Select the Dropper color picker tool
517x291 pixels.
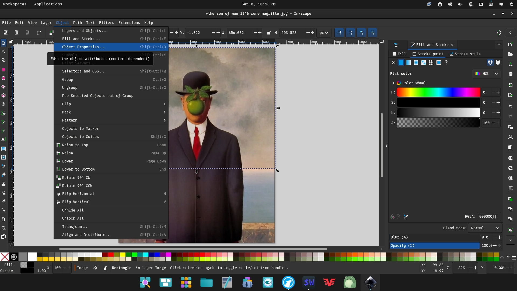click(x=4, y=166)
